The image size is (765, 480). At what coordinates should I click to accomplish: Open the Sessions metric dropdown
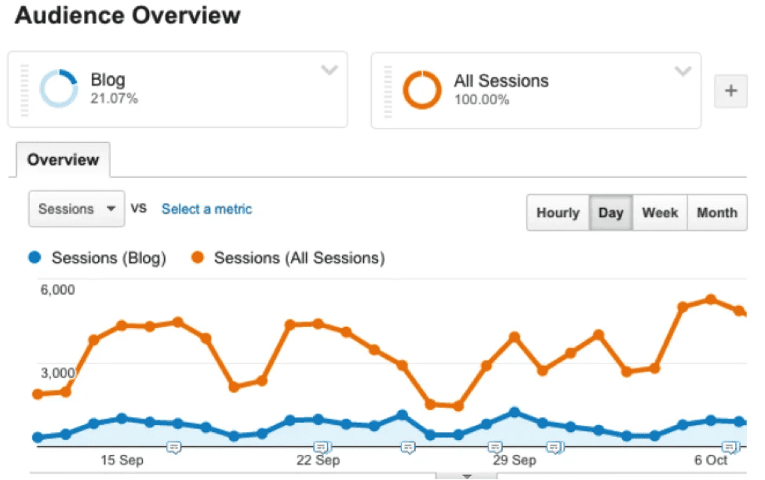click(x=77, y=209)
